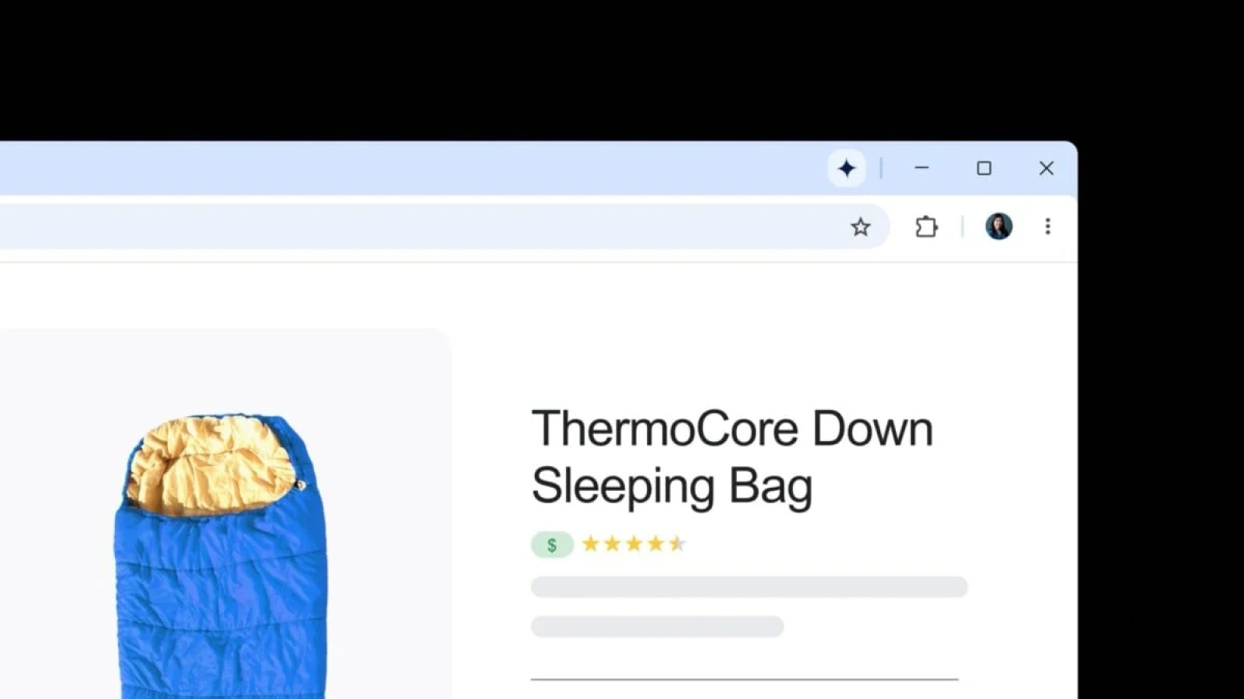Bookmark this page with the star icon

pyautogui.click(x=860, y=227)
